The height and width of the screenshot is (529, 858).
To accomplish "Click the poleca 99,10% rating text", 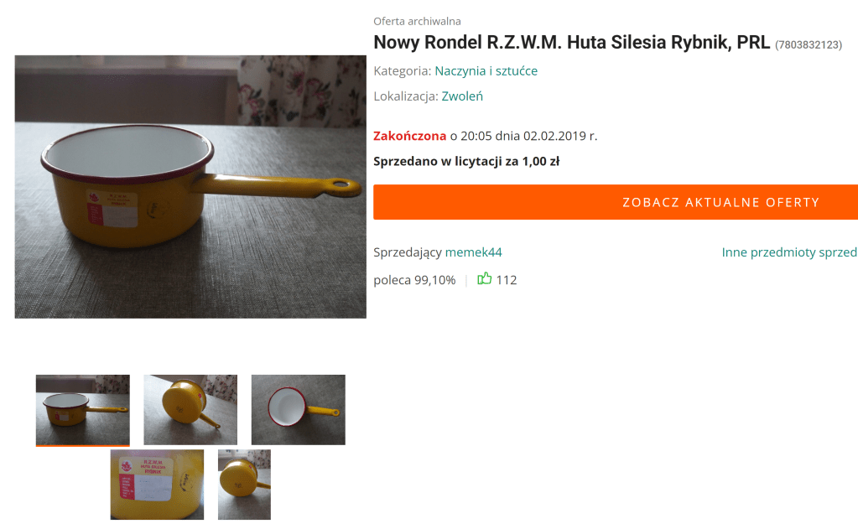I will (x=414, y=280).
